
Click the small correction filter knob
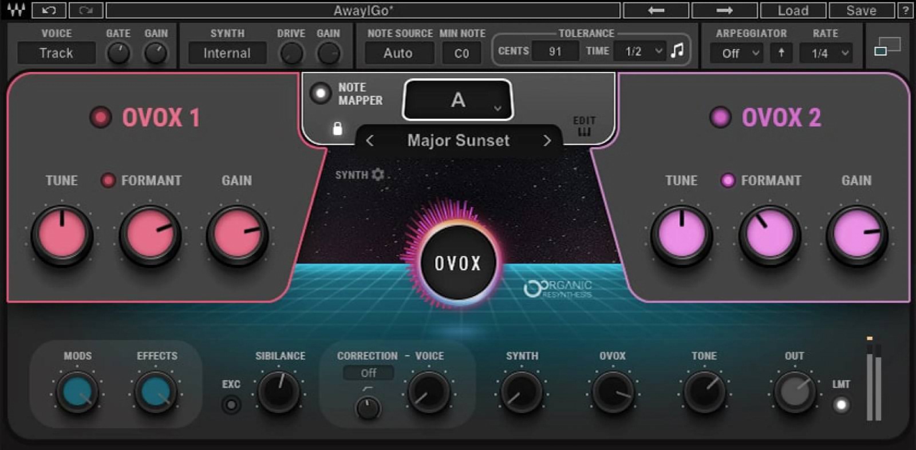tap(368, 408)
